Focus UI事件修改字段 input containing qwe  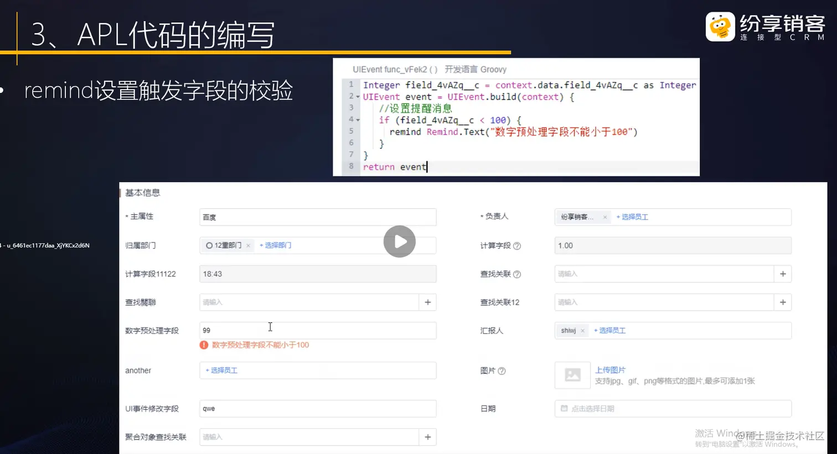pyautogui.click(x=318, y=409)
